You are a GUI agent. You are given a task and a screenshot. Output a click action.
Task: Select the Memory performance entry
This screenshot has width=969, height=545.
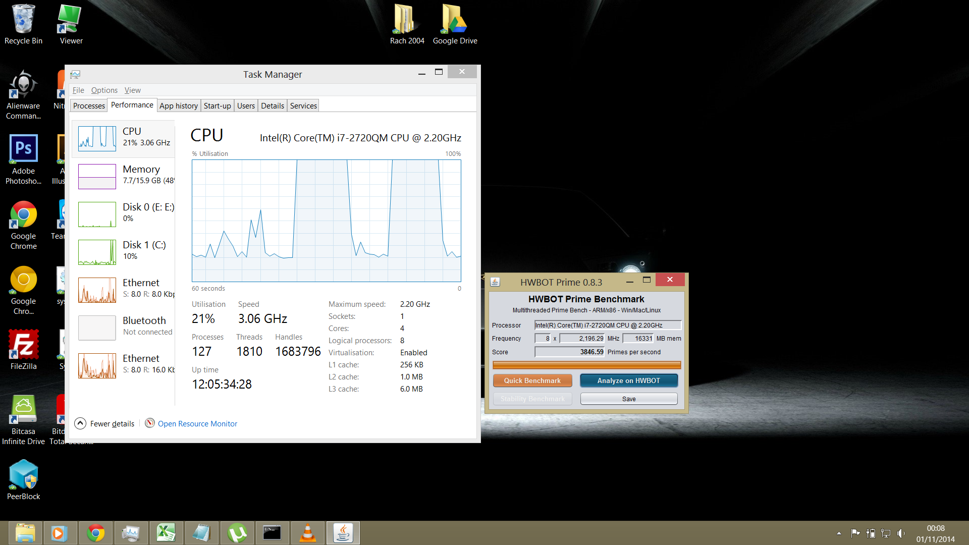pos(124,176)
